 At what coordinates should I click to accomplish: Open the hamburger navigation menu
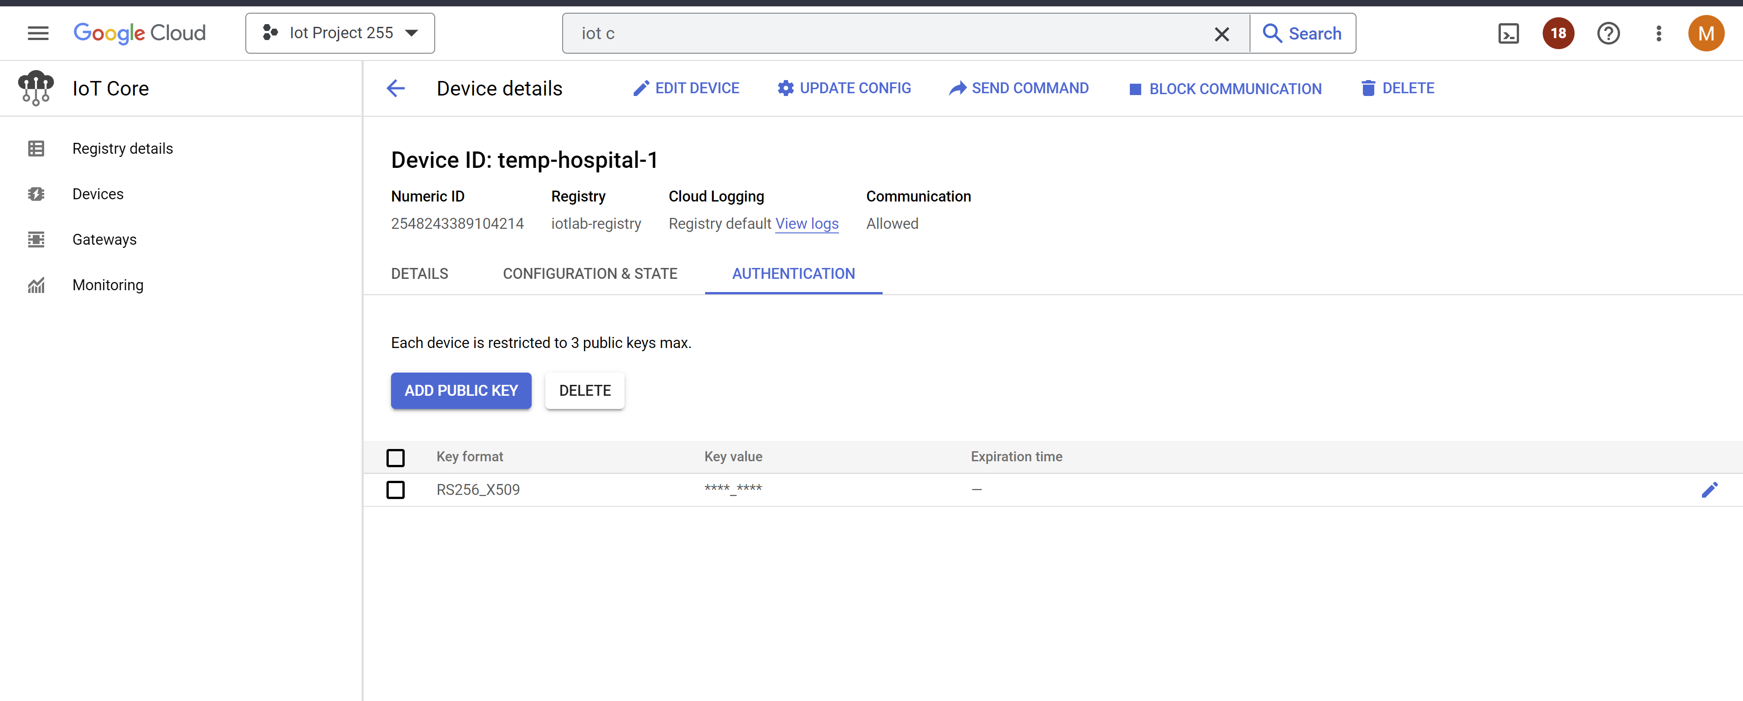point(38,33)
